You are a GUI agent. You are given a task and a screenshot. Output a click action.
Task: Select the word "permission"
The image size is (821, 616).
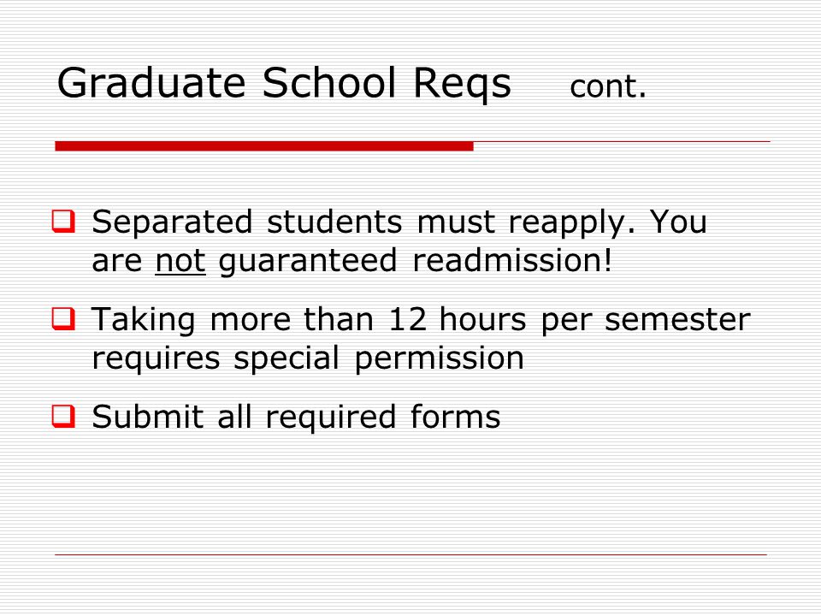439,359
